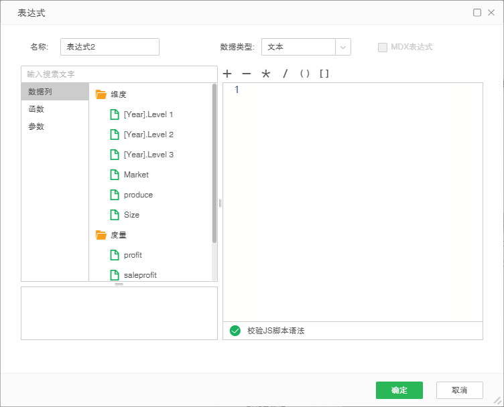Collapse the 度量 folder
504x407 pixels.
[101, 235]
